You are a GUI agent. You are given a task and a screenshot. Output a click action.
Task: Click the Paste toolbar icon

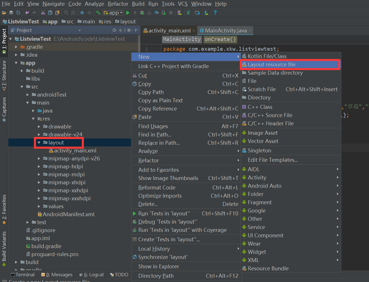[57, 13]
